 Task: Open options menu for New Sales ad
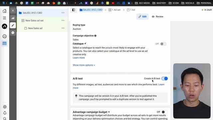click(63, 28)
